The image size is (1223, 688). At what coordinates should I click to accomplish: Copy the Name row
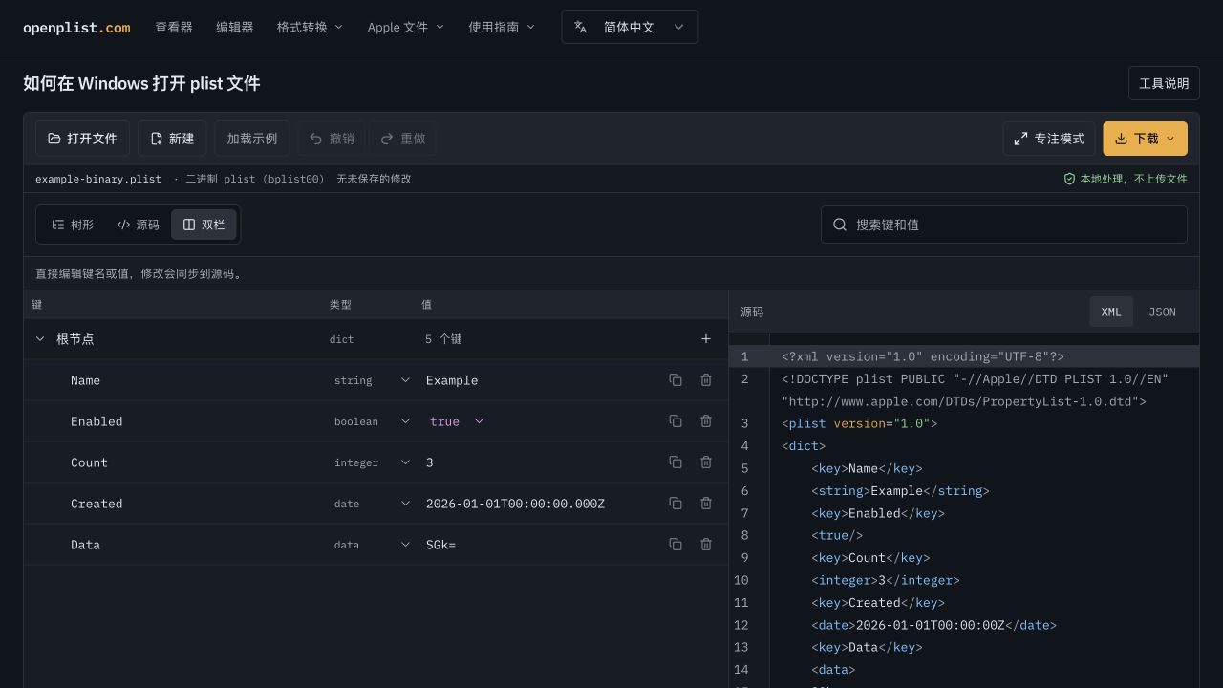[676, 380]
